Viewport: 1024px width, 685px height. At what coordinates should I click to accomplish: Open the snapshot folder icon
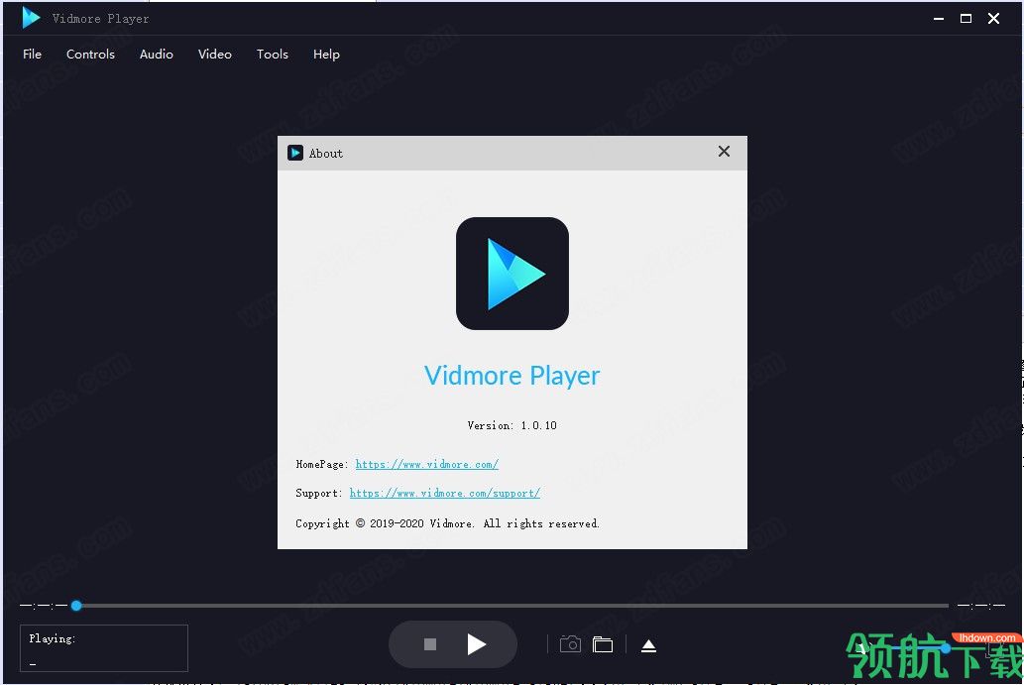pos(602,644)
